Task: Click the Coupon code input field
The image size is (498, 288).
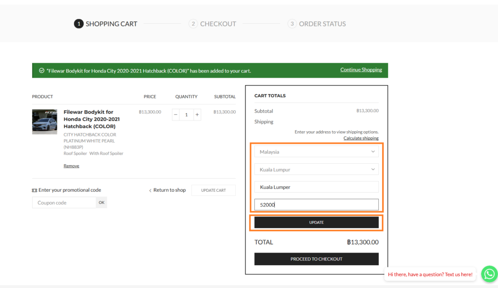Action: [64, 203]
